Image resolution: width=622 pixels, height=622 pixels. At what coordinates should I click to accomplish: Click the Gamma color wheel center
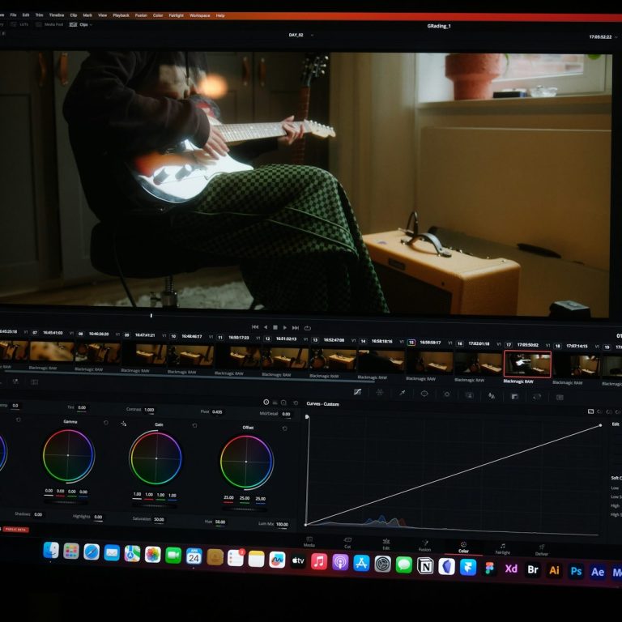click(x=68, y=455)
